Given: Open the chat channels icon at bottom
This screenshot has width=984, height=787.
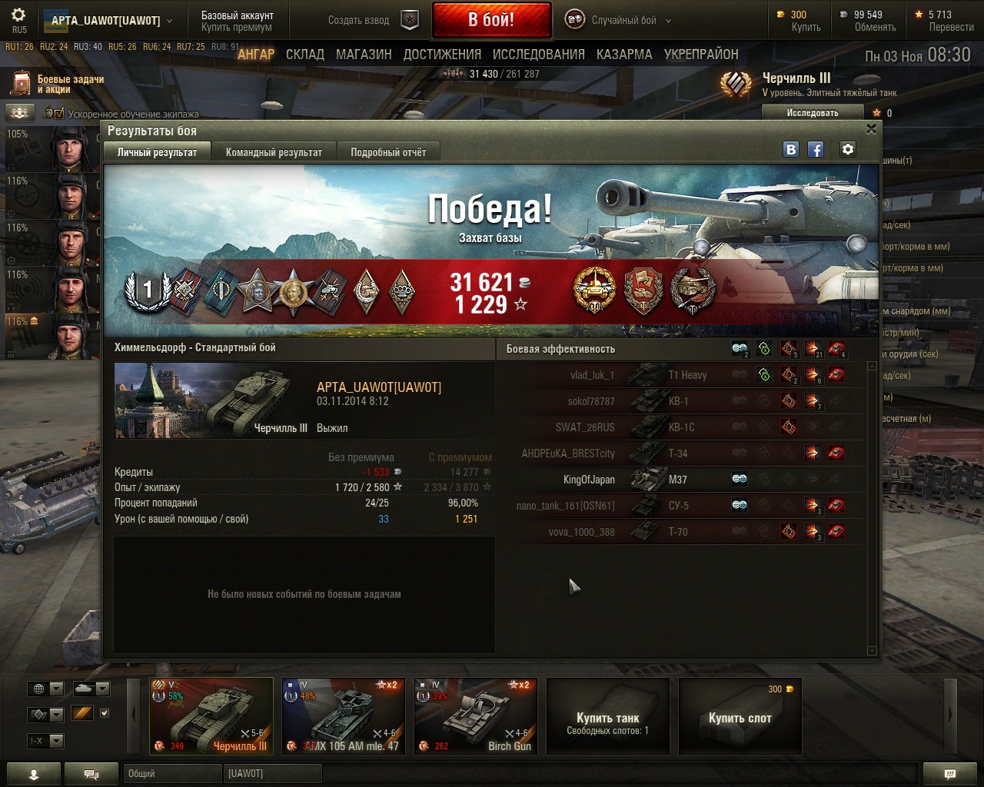Looking at the screenshot, I should 91,774.
